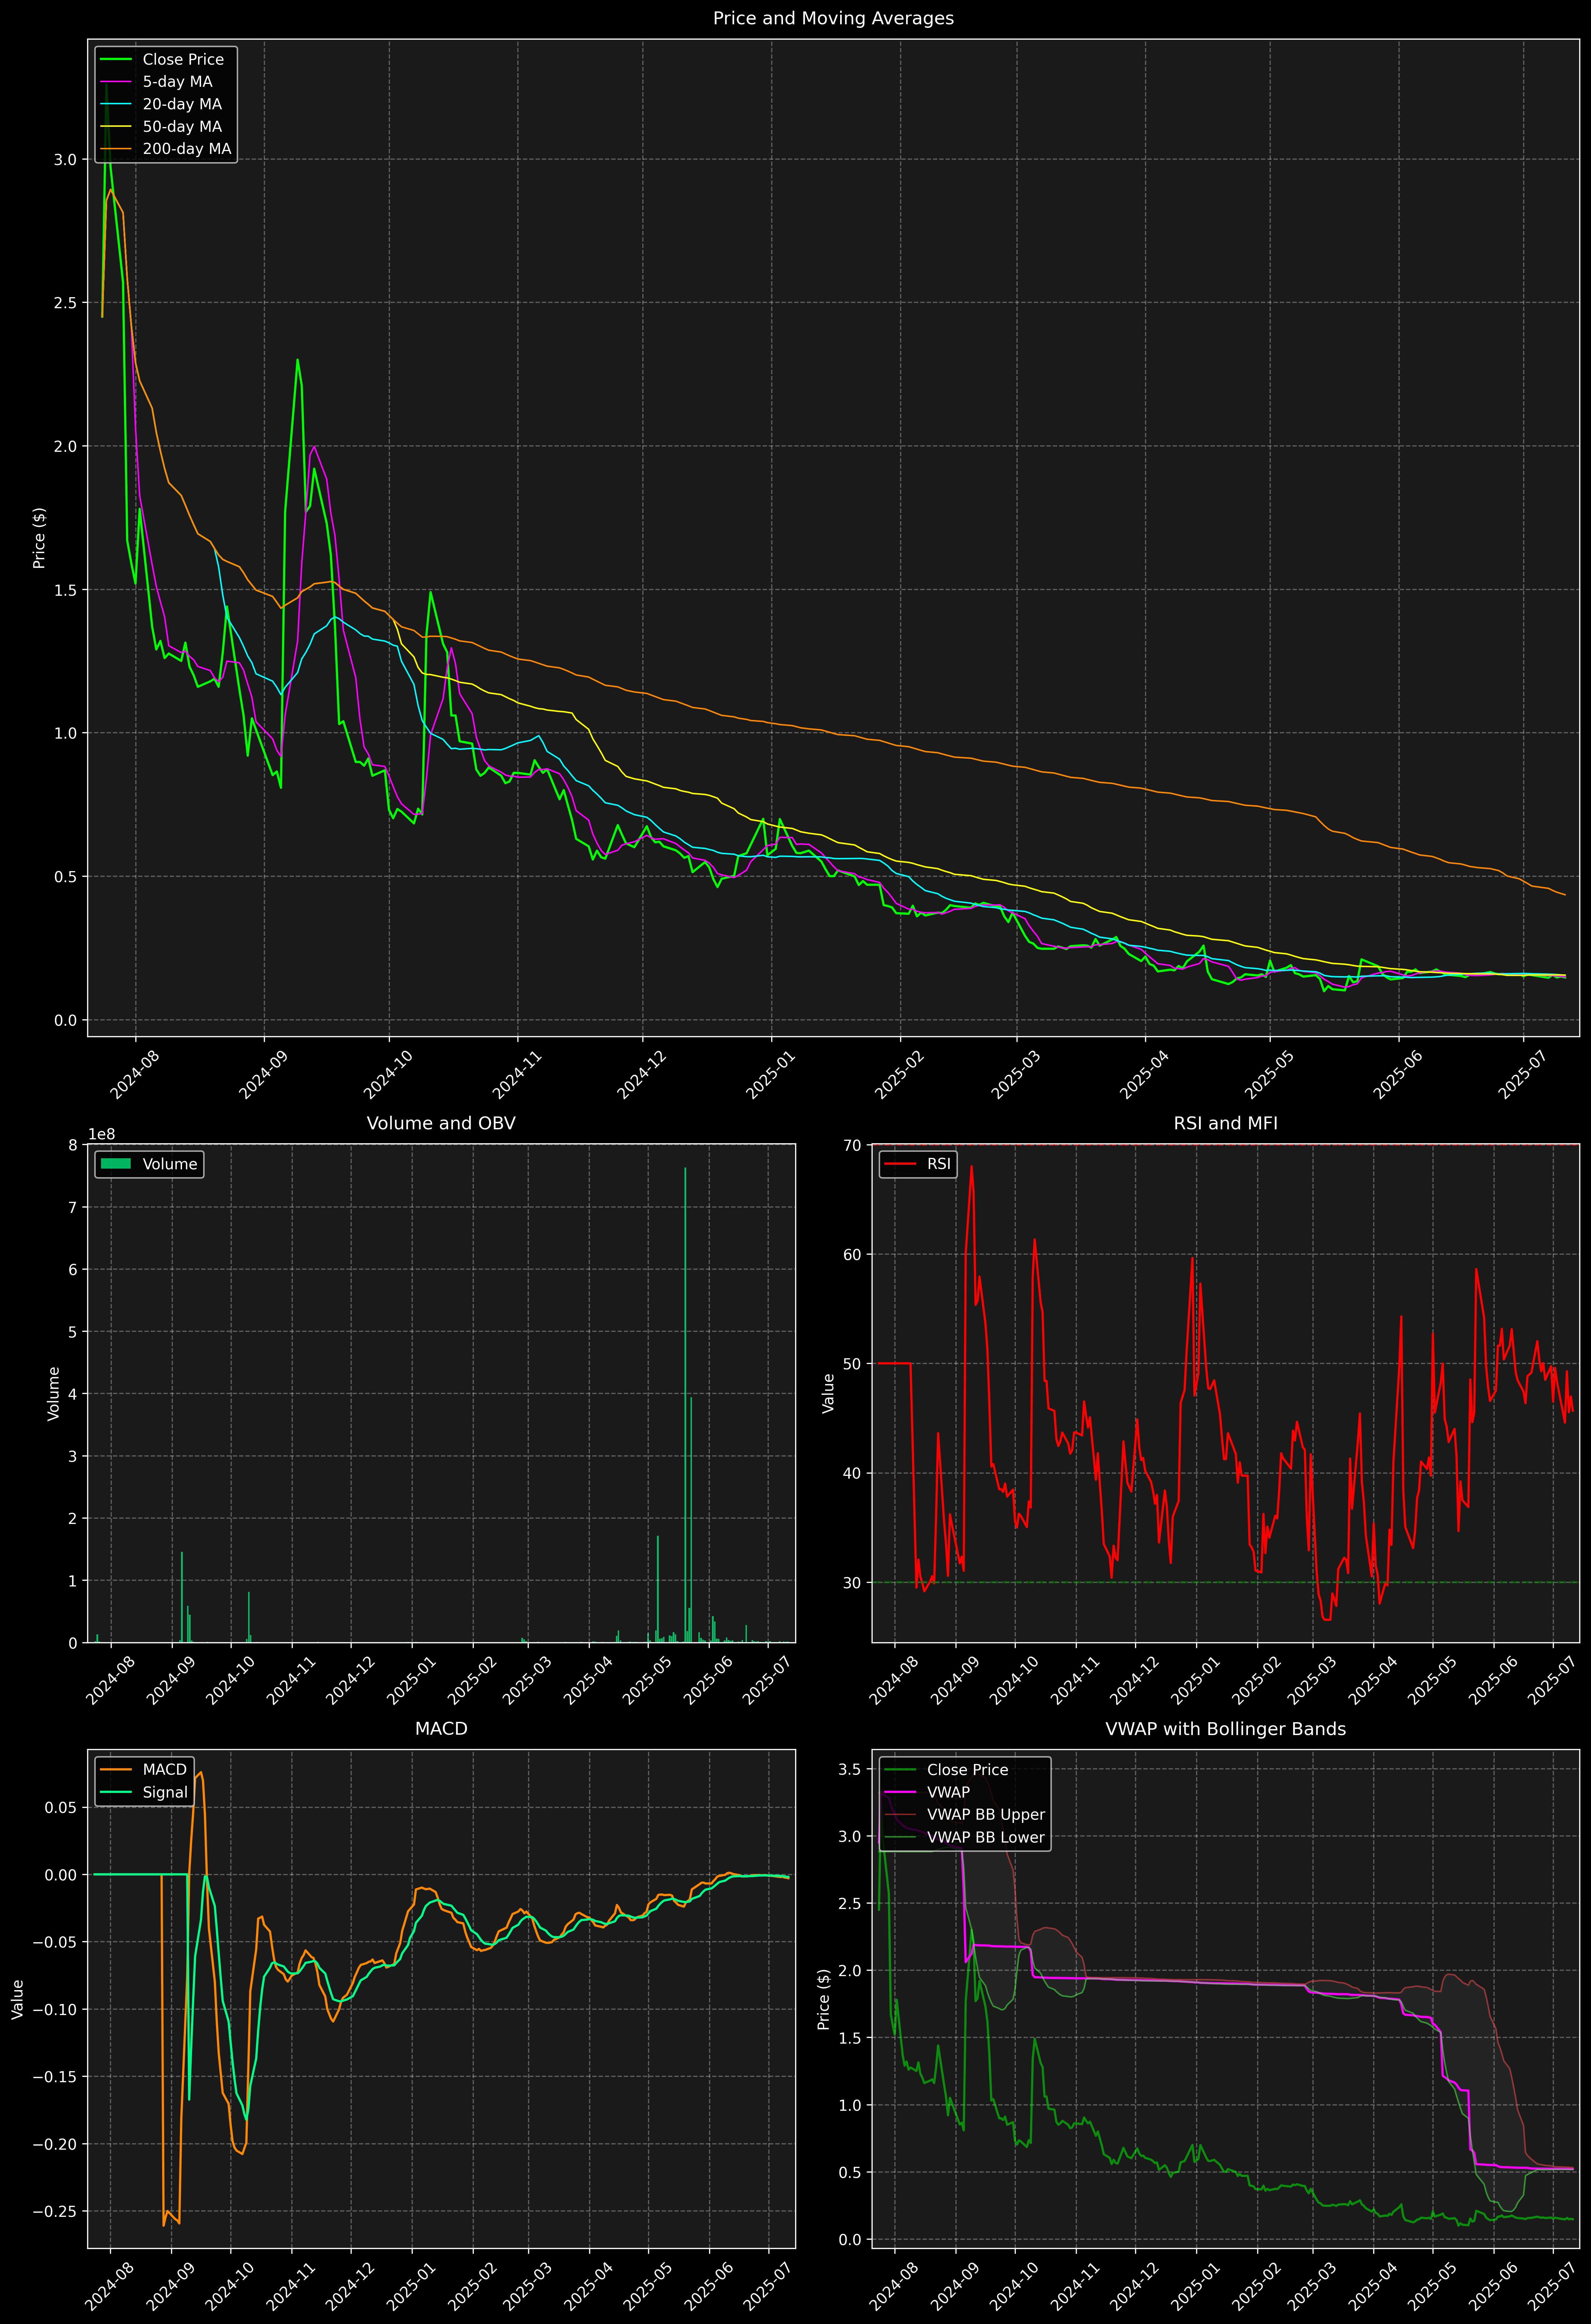Click the '0.5' y-tick on the top price chart
The image size is (1591, 2324).
pos(65,877)
